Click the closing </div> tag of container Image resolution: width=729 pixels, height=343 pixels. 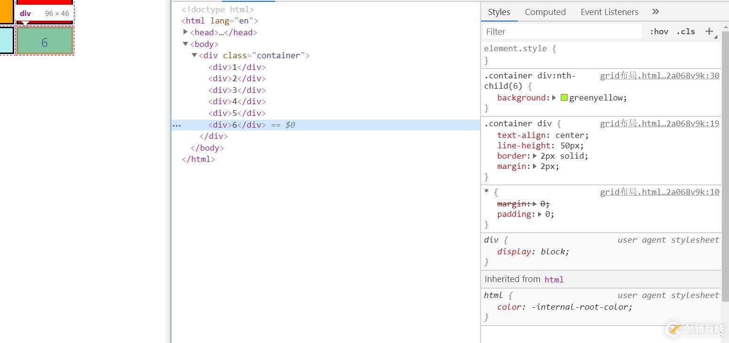(214, 136)
